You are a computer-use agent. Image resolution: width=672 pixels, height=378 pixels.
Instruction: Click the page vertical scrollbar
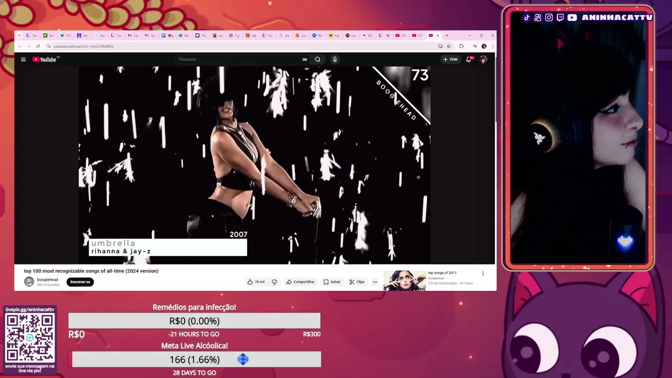click(495, 89)
